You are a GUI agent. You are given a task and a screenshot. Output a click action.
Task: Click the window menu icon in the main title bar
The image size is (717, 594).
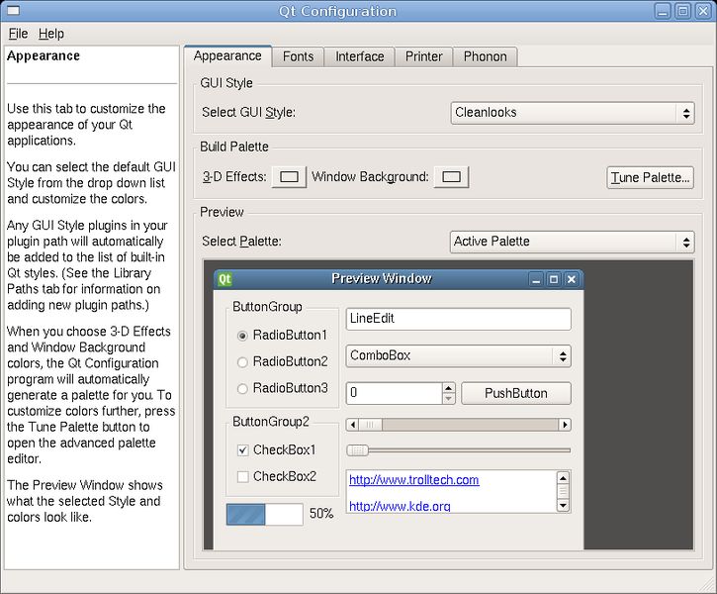point(13,10)
